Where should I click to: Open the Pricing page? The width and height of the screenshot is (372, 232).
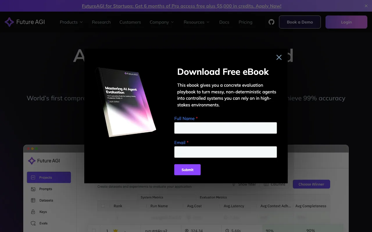pos(245,22)
